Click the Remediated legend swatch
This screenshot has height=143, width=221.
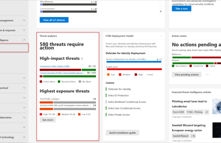pos(173,66)
